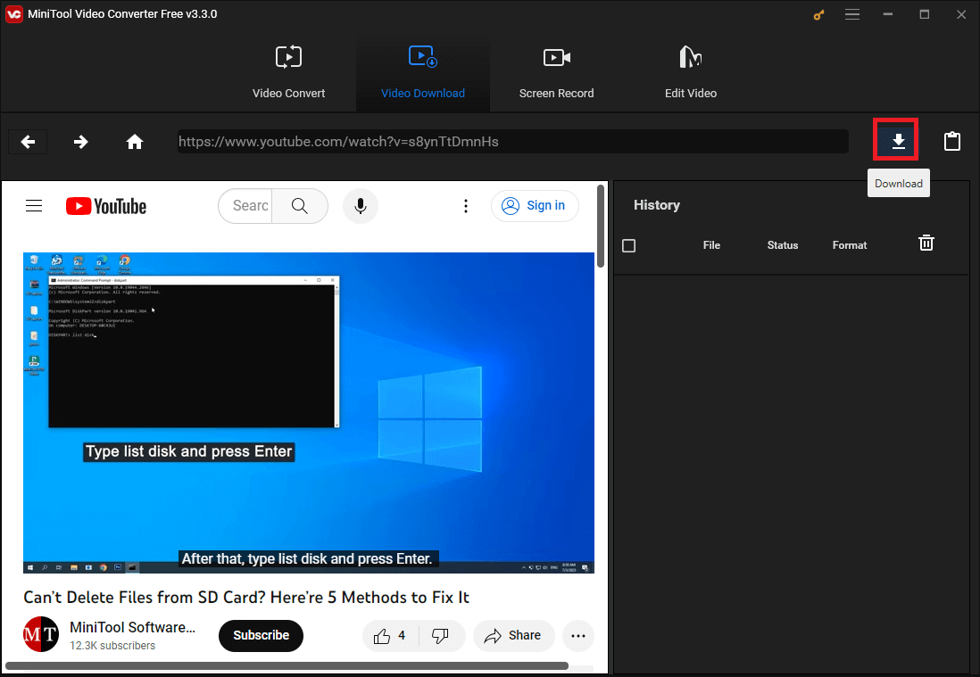980x677 pixels.
Task: Click the History panel heading
Action: [656, 205]
